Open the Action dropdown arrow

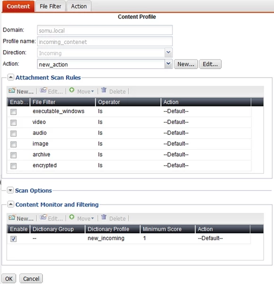point(168,64)
